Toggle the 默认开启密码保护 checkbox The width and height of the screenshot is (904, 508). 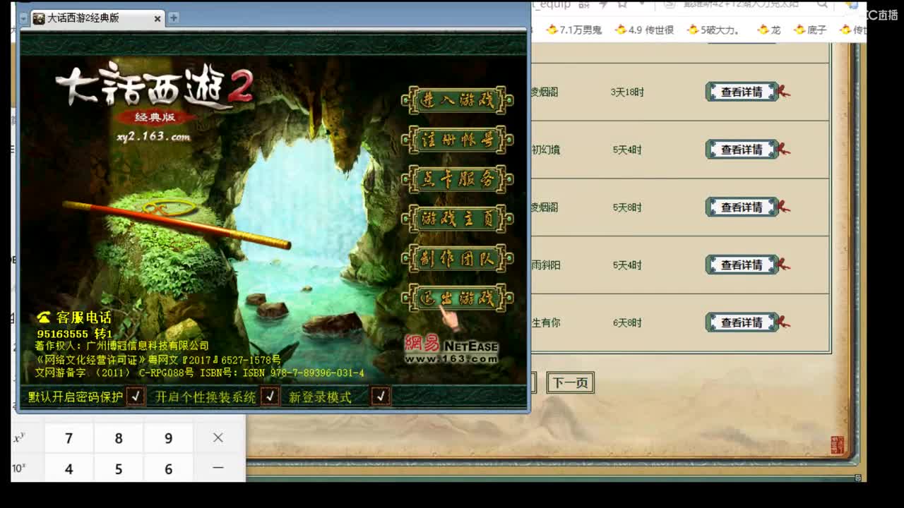tap(136, 397)
